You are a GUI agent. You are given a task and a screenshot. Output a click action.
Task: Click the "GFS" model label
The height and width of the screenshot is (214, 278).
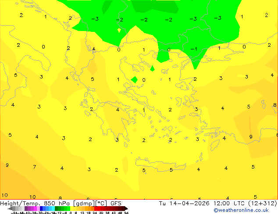tap(116, 204)
